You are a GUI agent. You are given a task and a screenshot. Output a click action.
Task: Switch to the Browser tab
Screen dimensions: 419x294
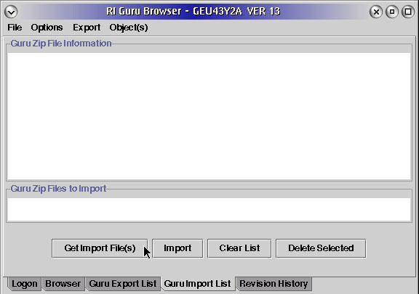[63, 284]
